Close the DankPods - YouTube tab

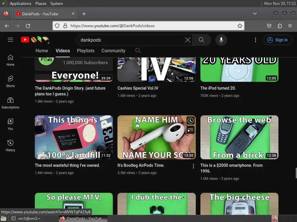(73, 14)
